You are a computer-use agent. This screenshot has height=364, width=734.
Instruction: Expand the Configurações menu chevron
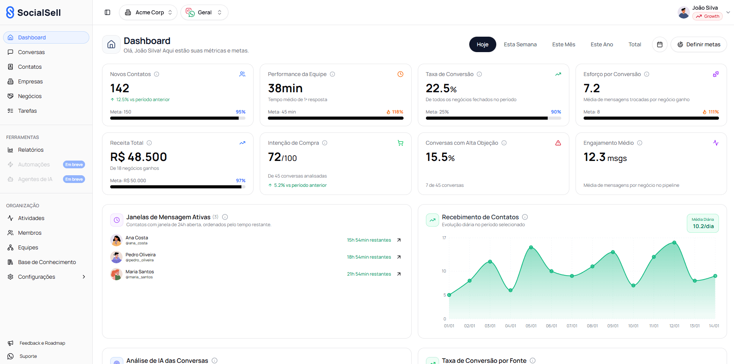pos(83,276)
